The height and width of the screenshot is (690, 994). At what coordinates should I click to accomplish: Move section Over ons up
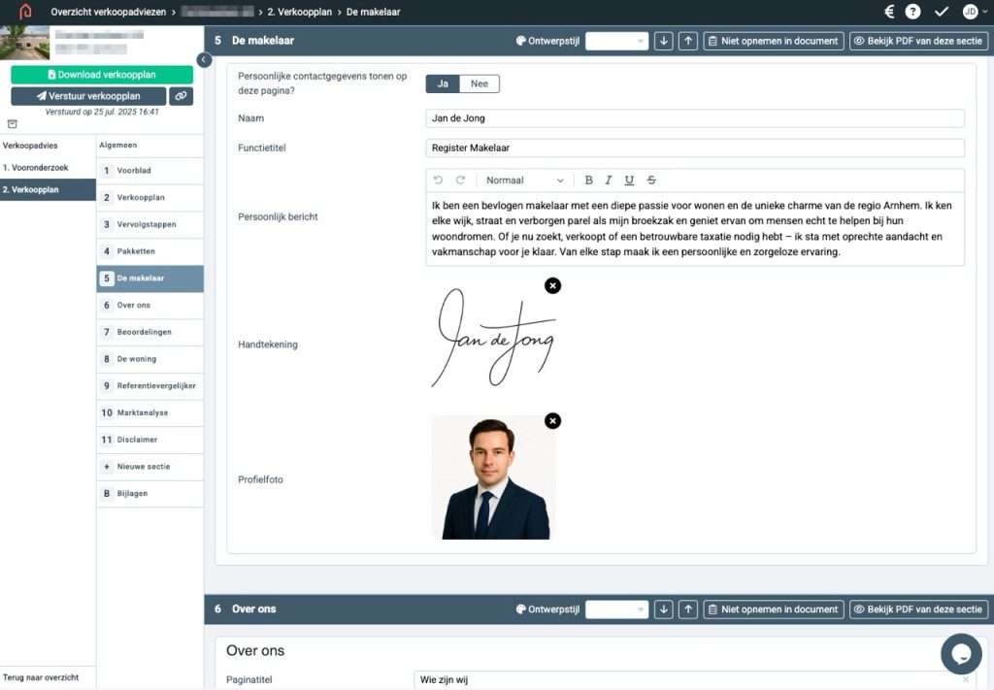[x=688, y=609]
